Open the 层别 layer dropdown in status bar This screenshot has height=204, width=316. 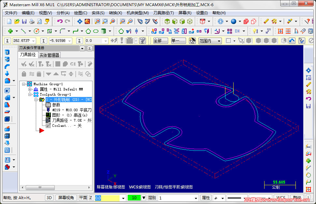pyautogui.click(x=196, y=198)
